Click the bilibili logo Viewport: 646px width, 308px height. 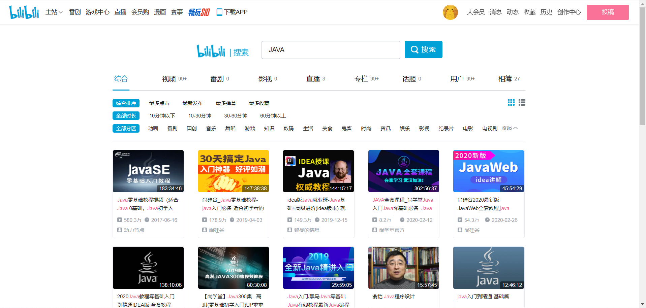(x=24, y=11)
